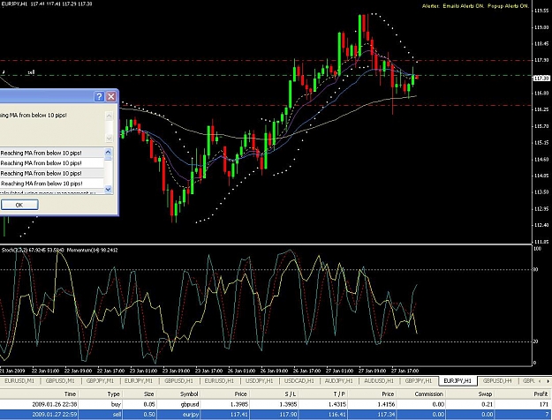Open the EURJPY,M1 chart tab

click(139, 381)
